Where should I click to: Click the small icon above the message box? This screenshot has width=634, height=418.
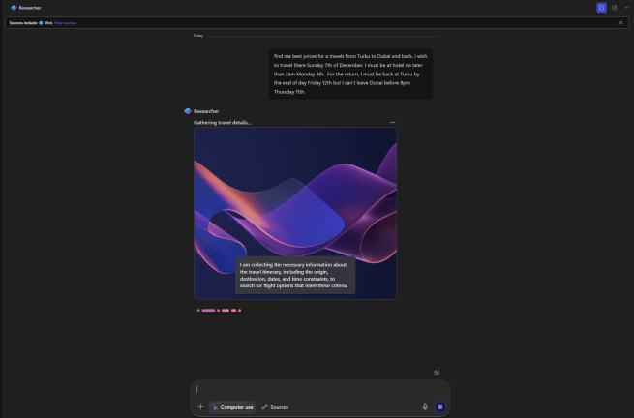[x=437, y=373]
